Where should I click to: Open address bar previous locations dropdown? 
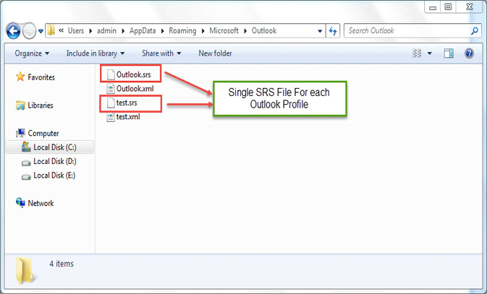click(320, 31)
